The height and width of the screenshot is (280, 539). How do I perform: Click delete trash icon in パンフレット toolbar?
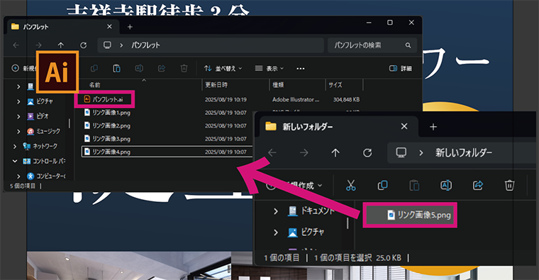point(184,68)
